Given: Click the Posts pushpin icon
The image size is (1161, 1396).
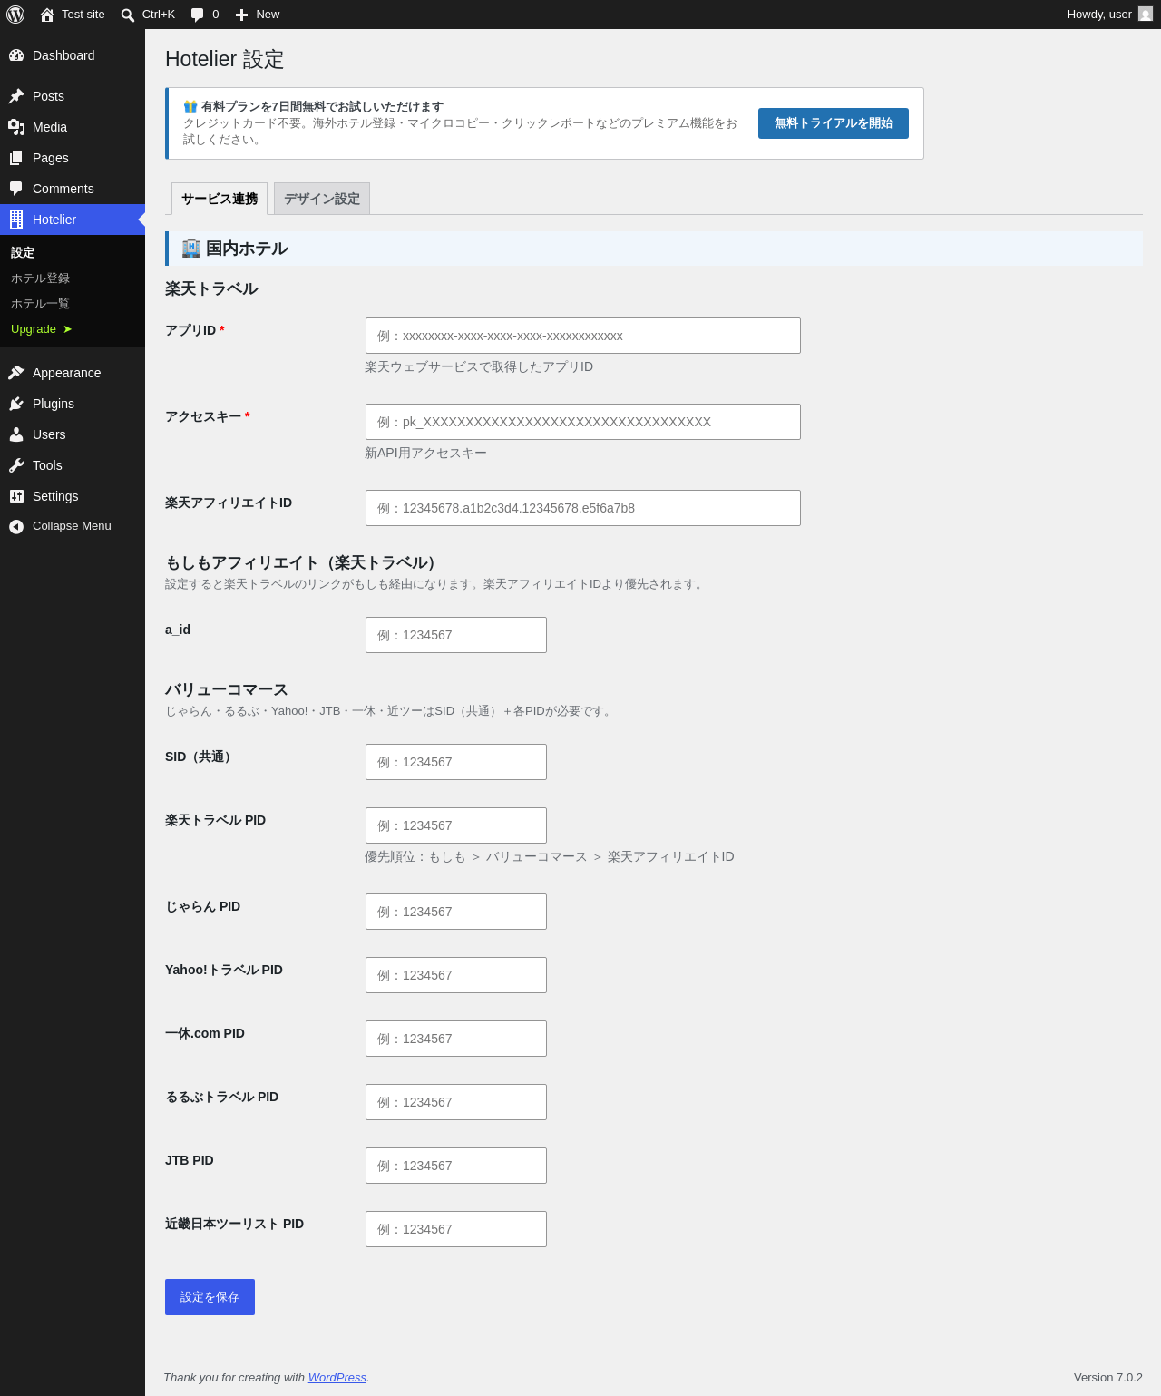Looking at the screenshot, I should coord(16,96).
